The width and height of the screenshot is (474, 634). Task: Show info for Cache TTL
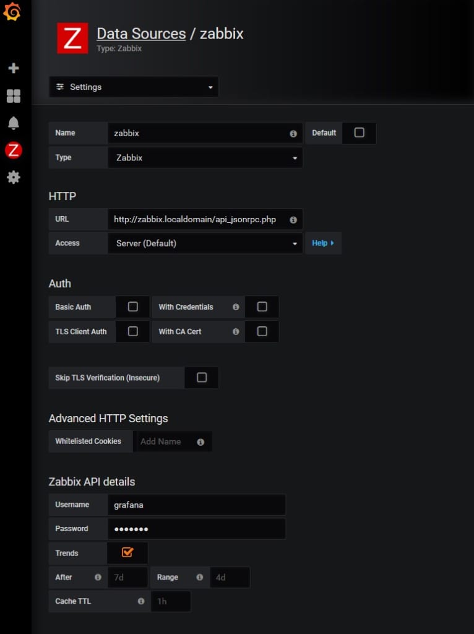(141, 601)
